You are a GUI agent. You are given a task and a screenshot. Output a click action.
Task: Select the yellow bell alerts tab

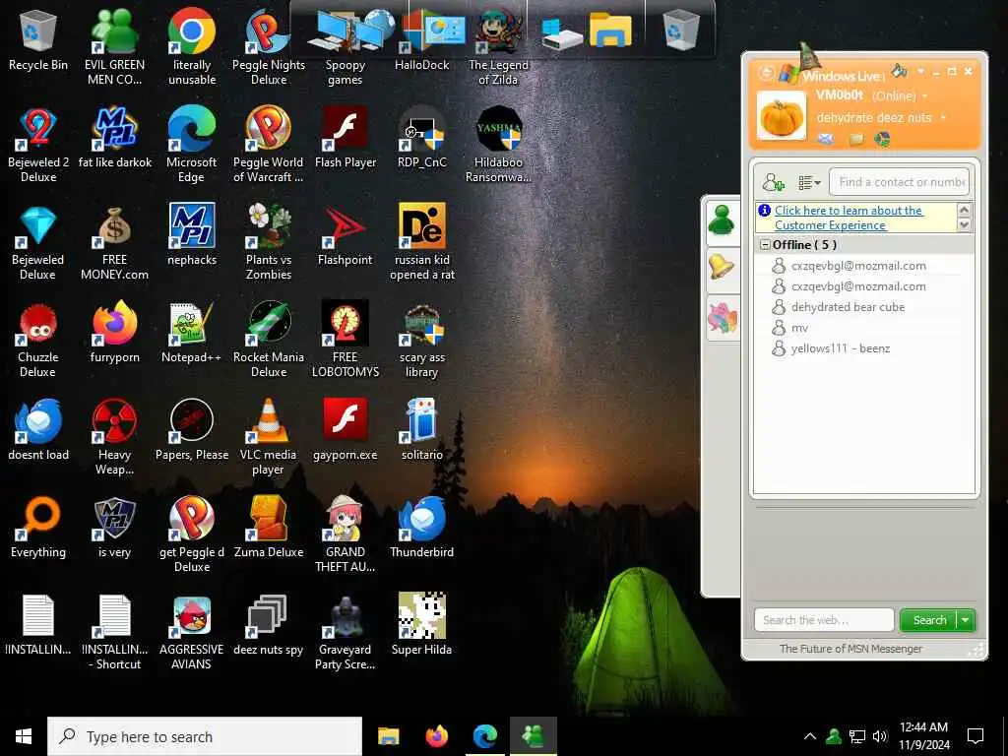[x=722, y=266]
